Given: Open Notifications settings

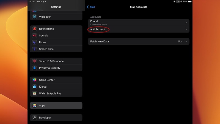Looking at the screenshot, I should [x=56, y=29].
